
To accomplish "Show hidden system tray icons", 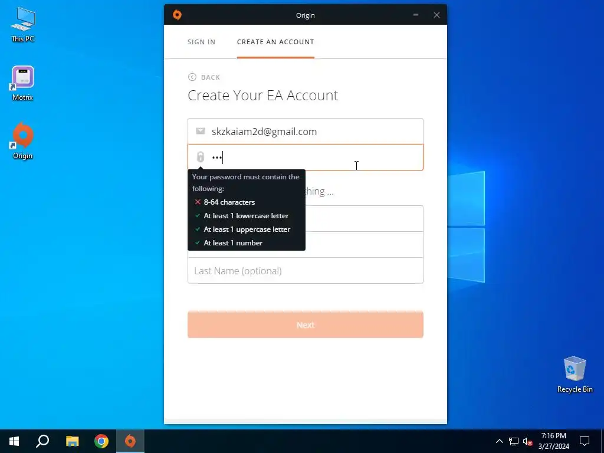I will click(499, 441).
